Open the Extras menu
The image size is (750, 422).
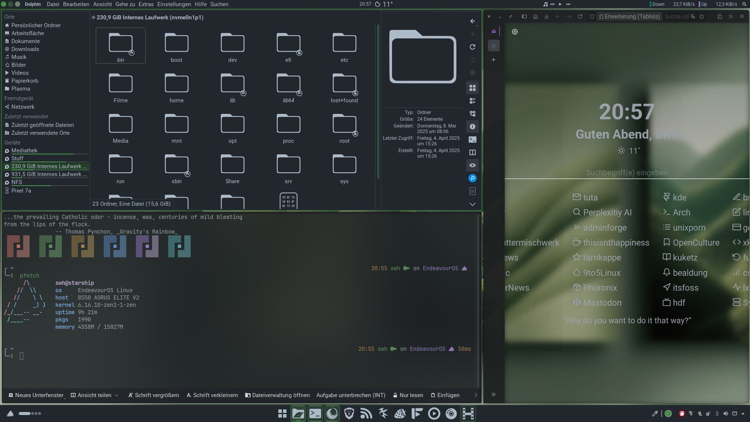pyautogui.click(x=146, y=4)
